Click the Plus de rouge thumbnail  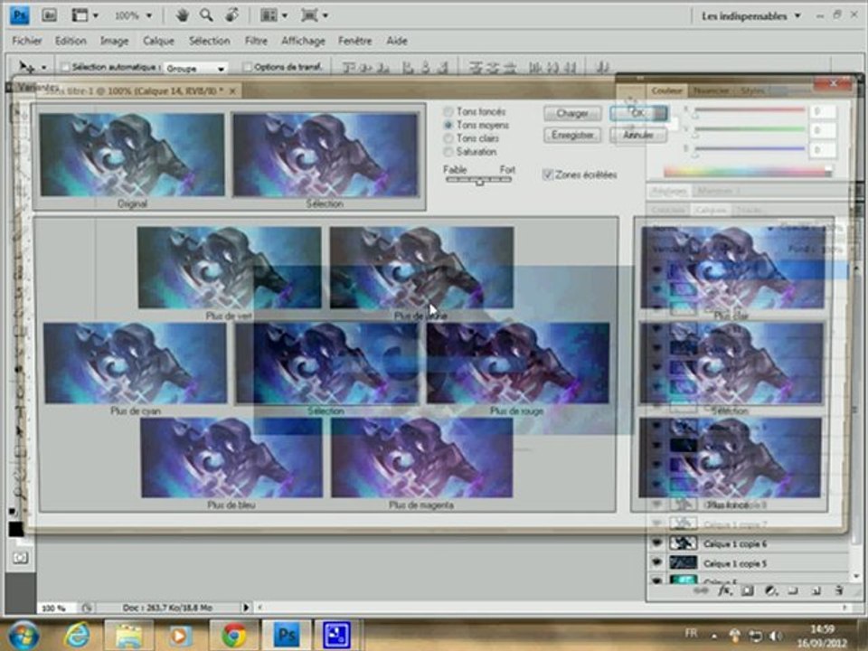point(518,363)
